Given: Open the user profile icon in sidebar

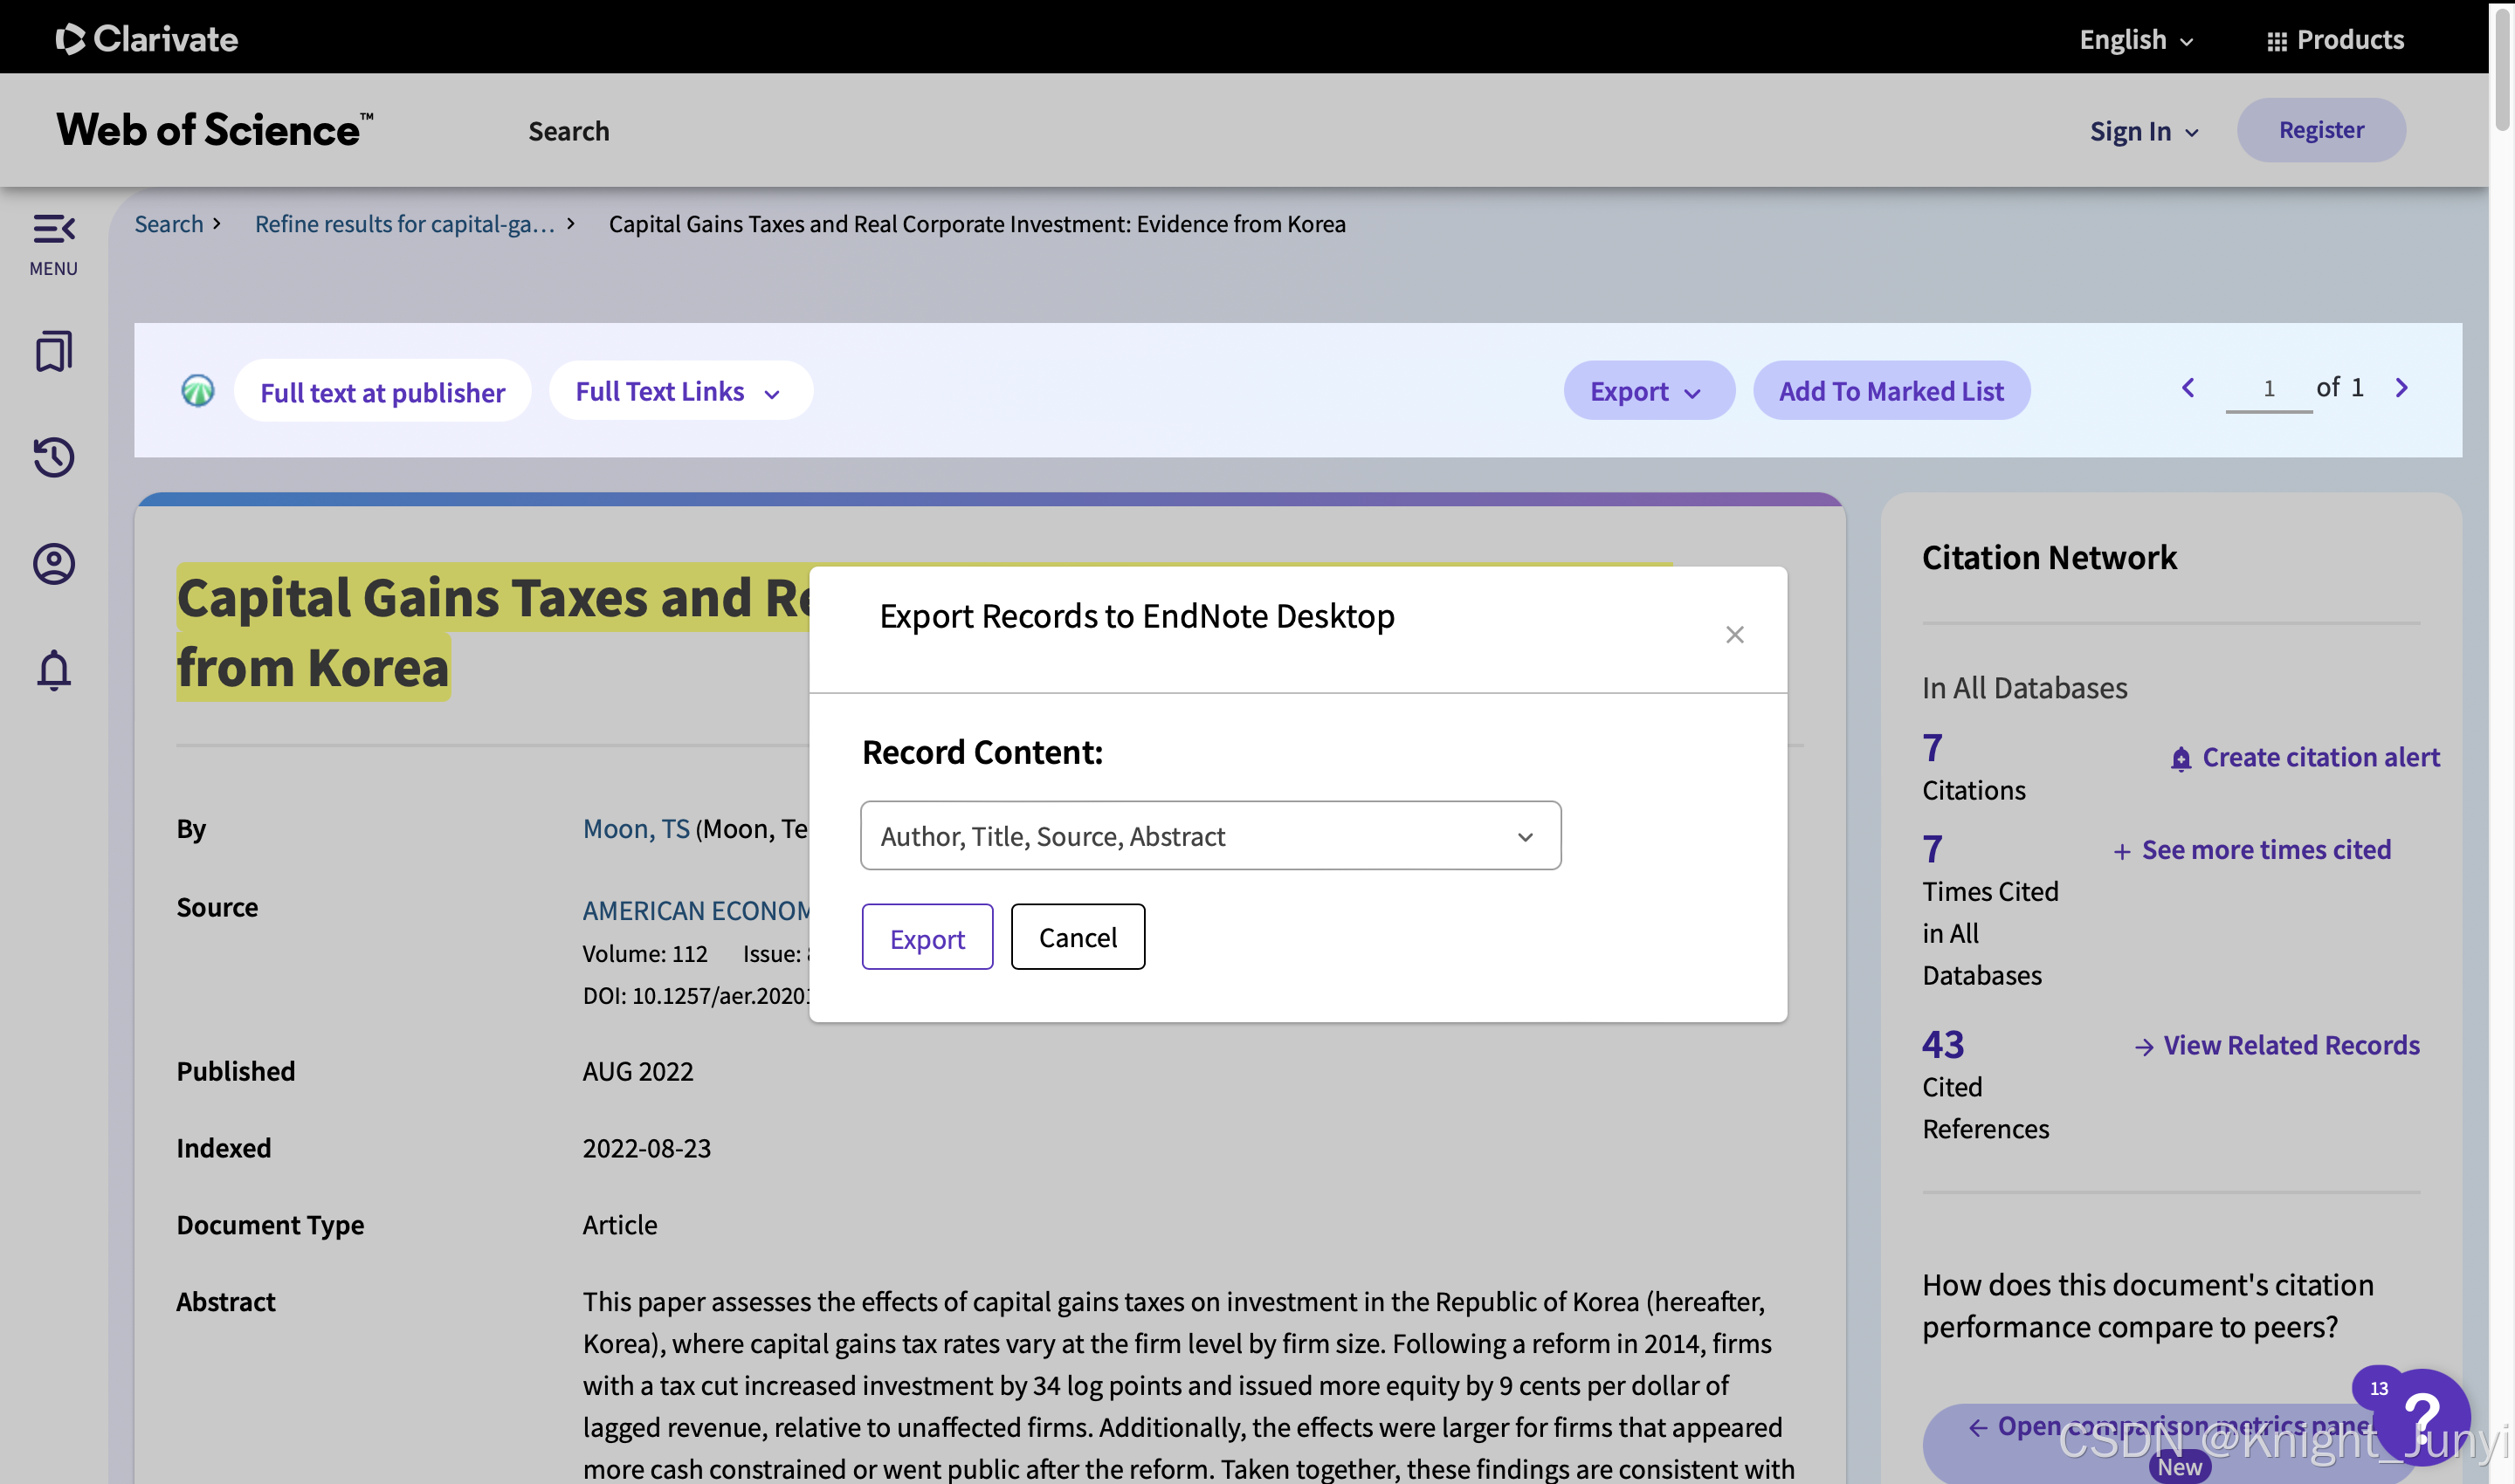Looking at the screenshot, I should click(x=54, y=564).
